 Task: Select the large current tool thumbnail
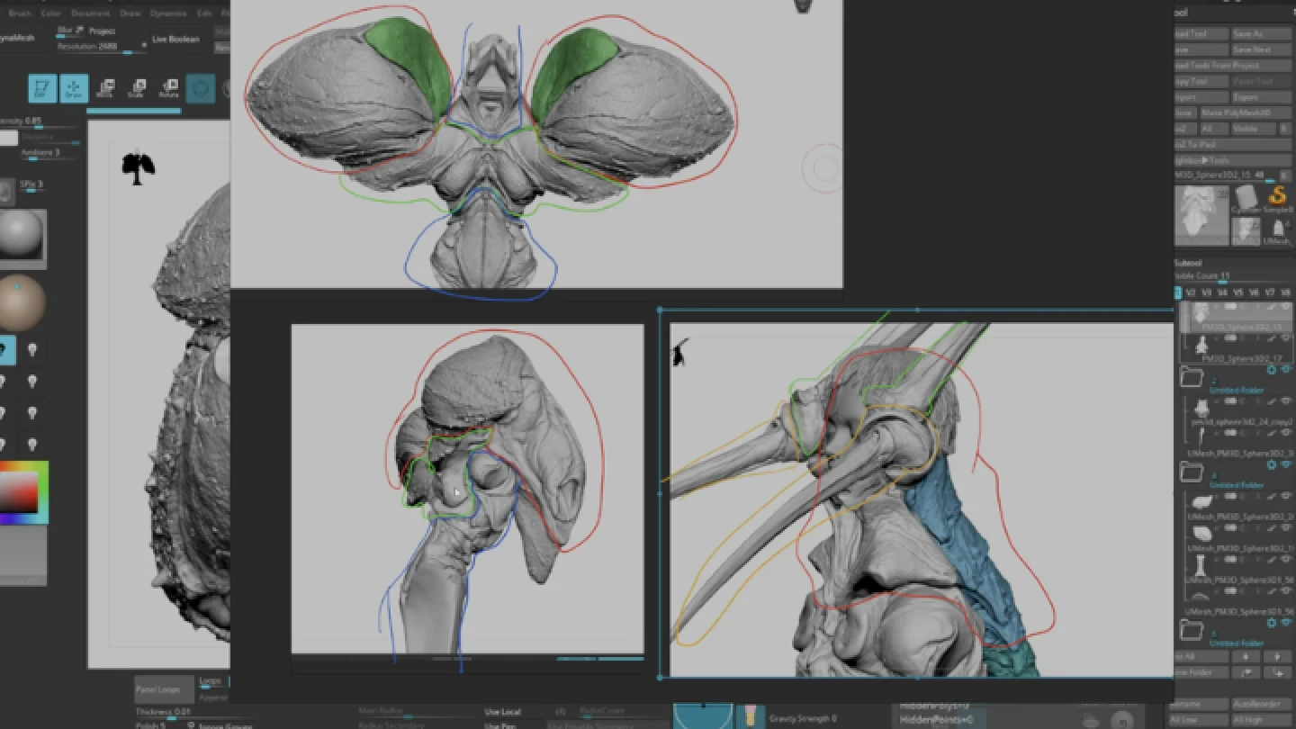pos(1201,216)
